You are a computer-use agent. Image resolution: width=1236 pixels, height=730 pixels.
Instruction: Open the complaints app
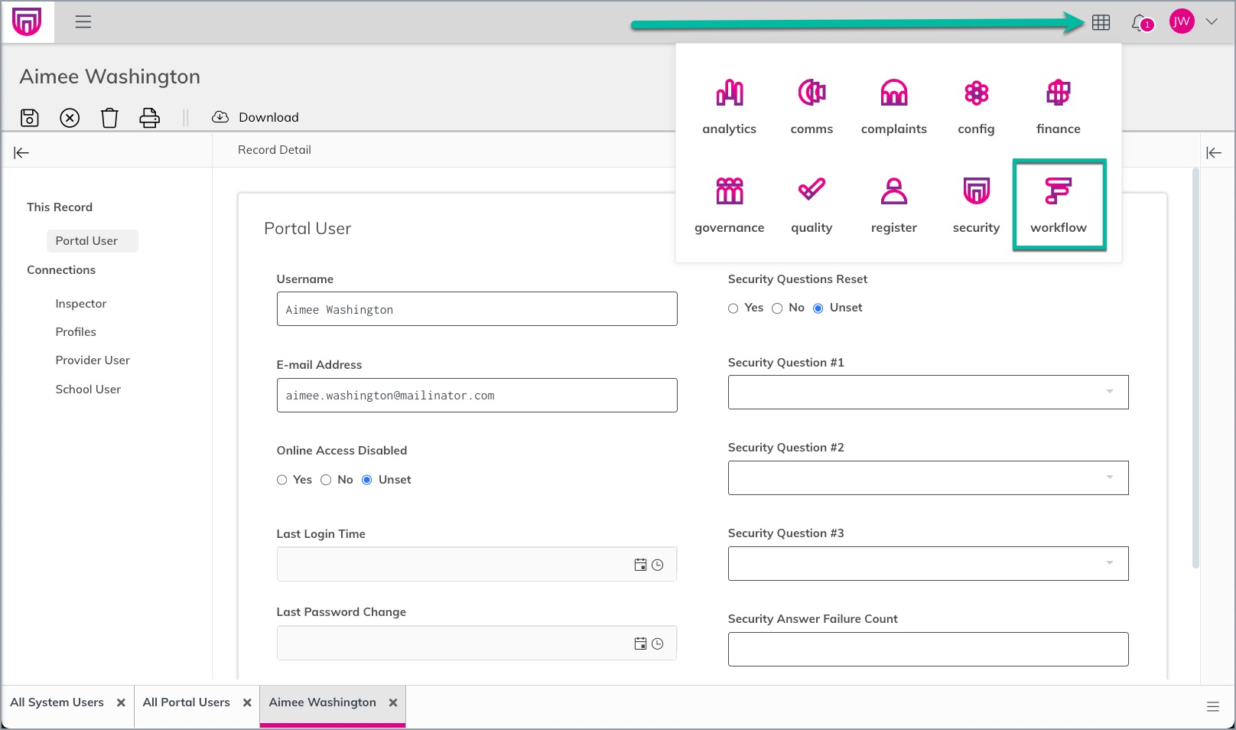tap(894, 106)
